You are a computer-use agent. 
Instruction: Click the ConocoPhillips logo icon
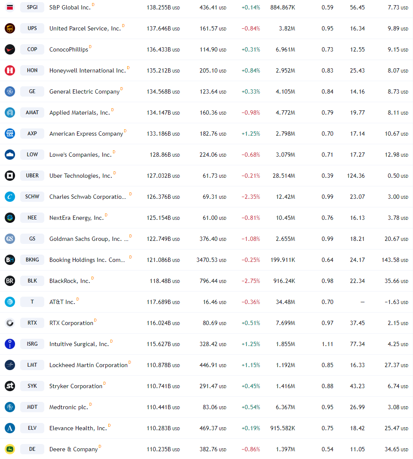tap(10, 49)
